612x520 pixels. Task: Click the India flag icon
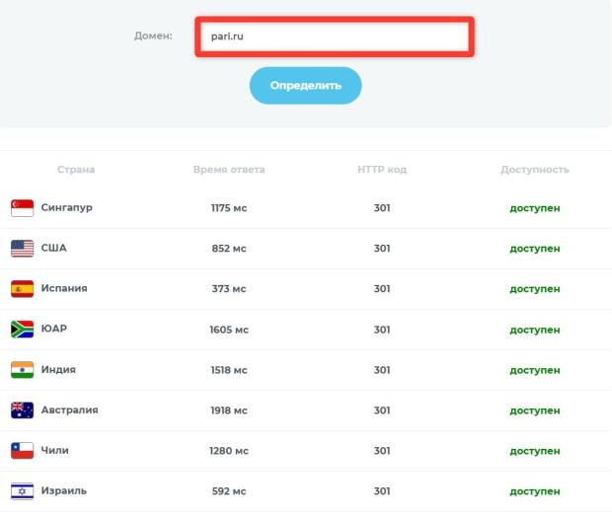tap(23, 370)
